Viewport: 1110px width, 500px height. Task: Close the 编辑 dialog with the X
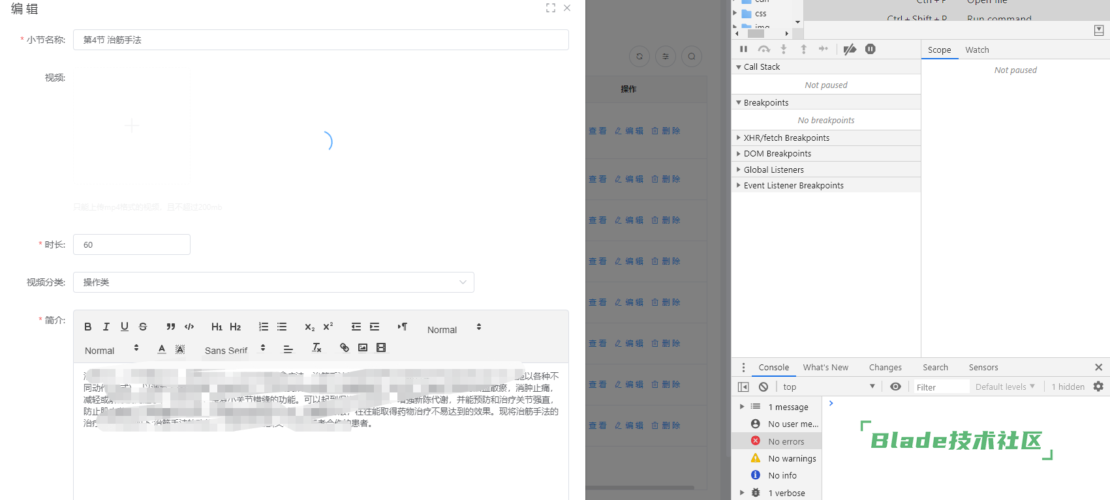567,8
